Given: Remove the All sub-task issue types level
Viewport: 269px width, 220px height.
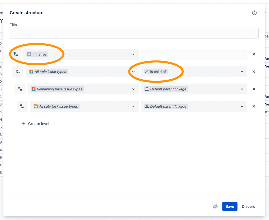Looking at the screenshot, I should pyautogui.click(x=254, y=106).
